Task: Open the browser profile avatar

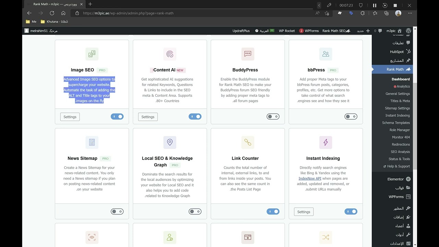Action: (x=398, y=13)
